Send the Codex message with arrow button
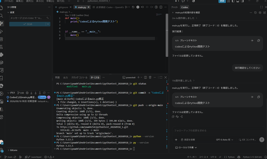The width and height of the screenshot is (267, 159). click(262, 140)
